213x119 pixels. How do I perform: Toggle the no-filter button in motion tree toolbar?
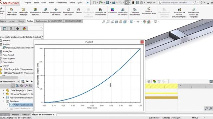(x=13, y=86)
